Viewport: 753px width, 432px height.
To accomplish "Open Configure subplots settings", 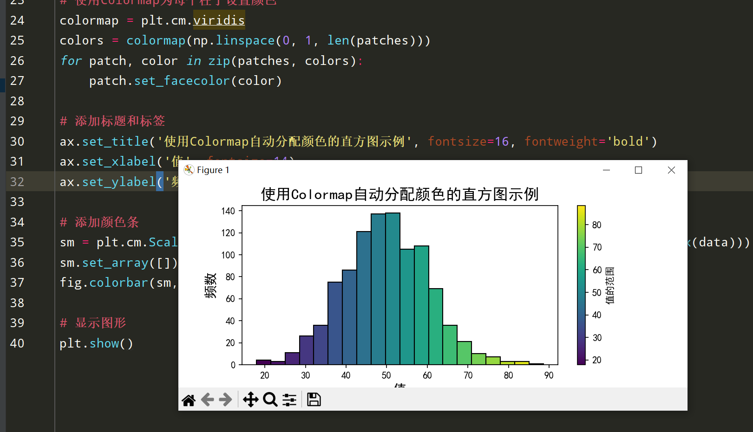I will pos(289,400).
